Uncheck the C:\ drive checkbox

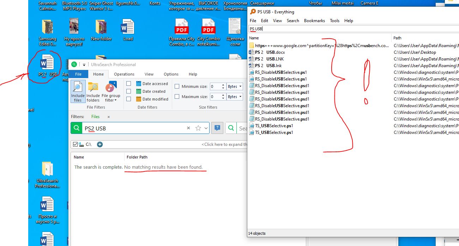(75, 144)
